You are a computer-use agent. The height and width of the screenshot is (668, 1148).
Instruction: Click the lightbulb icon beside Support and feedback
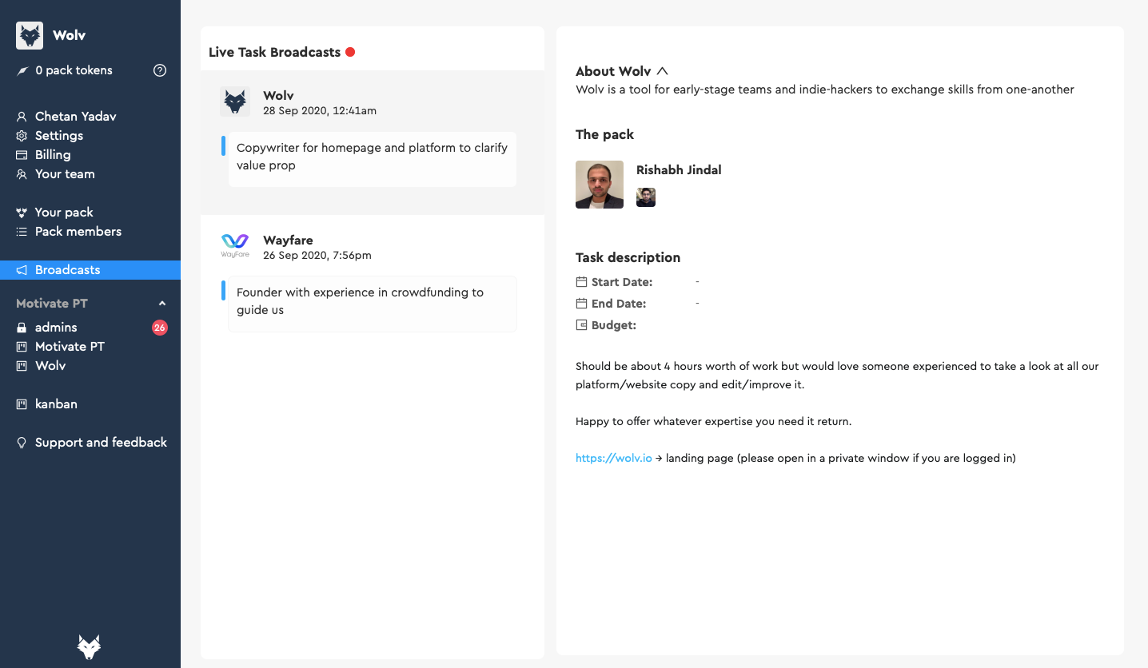[22, 443]
